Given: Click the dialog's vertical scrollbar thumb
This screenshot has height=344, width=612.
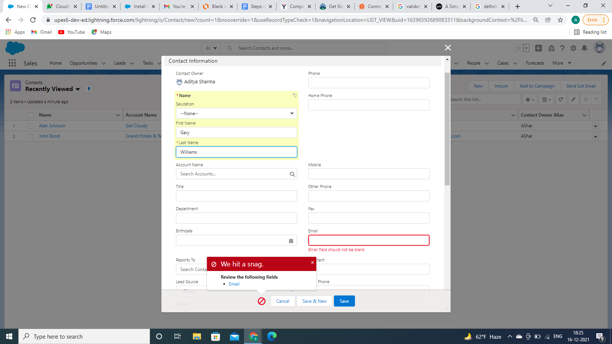Looking at the screenshot, I should (447, 129).
